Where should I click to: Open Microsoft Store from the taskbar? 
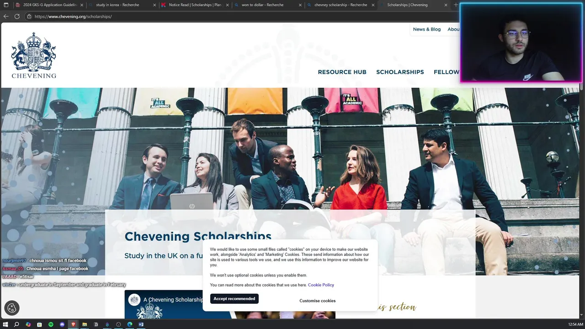[39, 324]
